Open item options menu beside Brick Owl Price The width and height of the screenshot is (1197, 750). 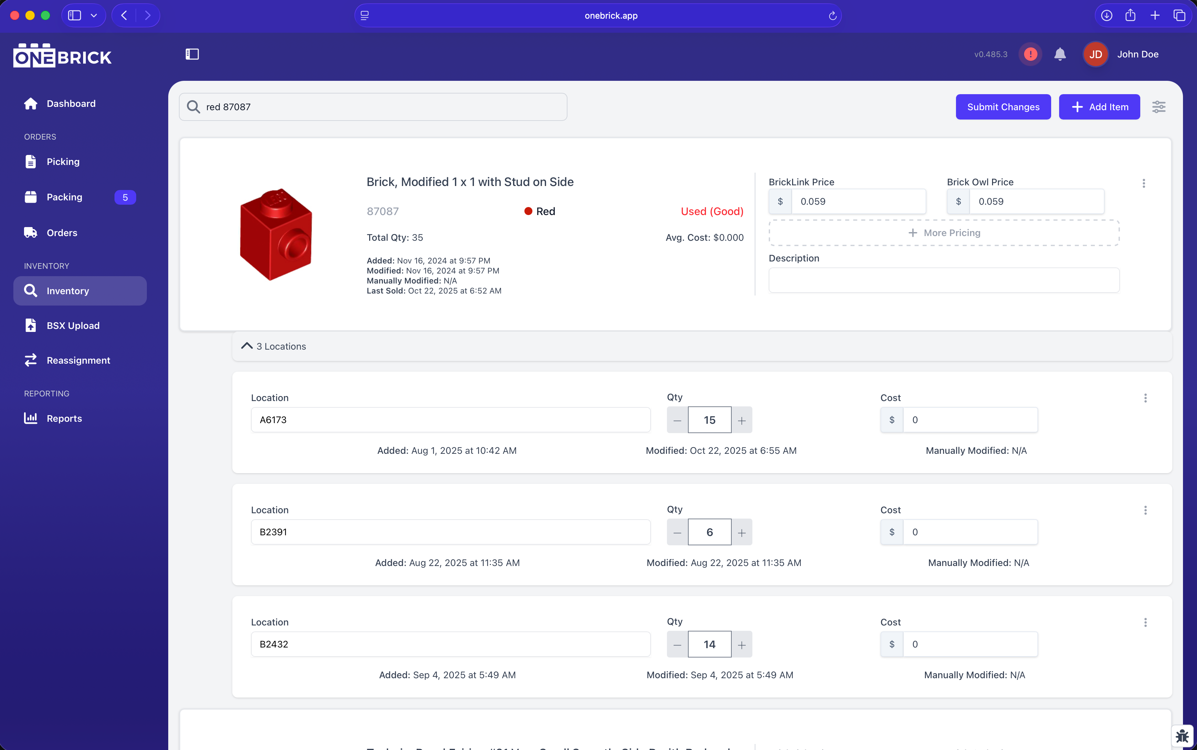(x=1144, y=183)
